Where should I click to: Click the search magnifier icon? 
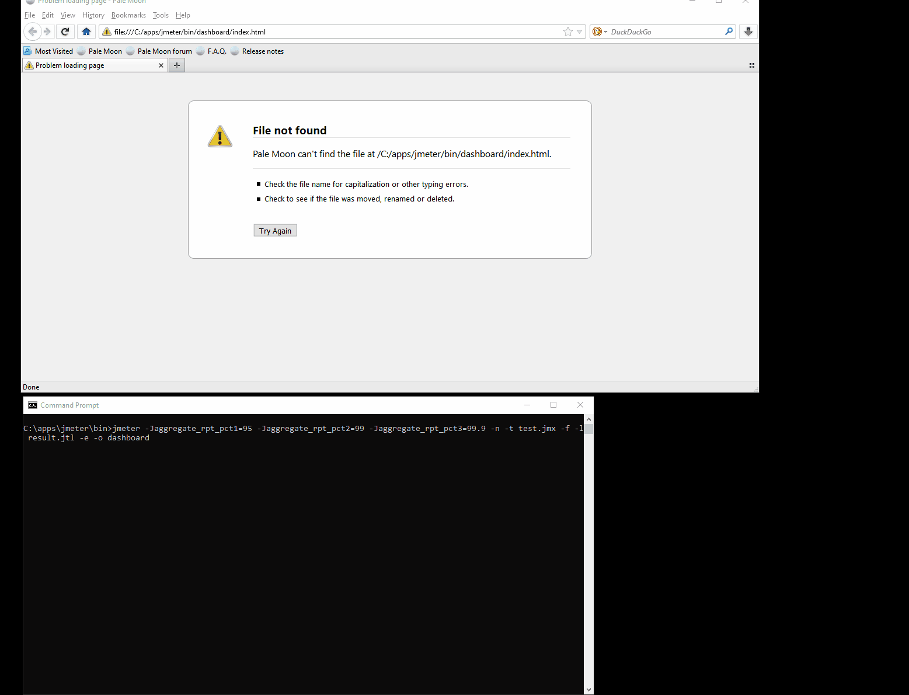(729, 32)
